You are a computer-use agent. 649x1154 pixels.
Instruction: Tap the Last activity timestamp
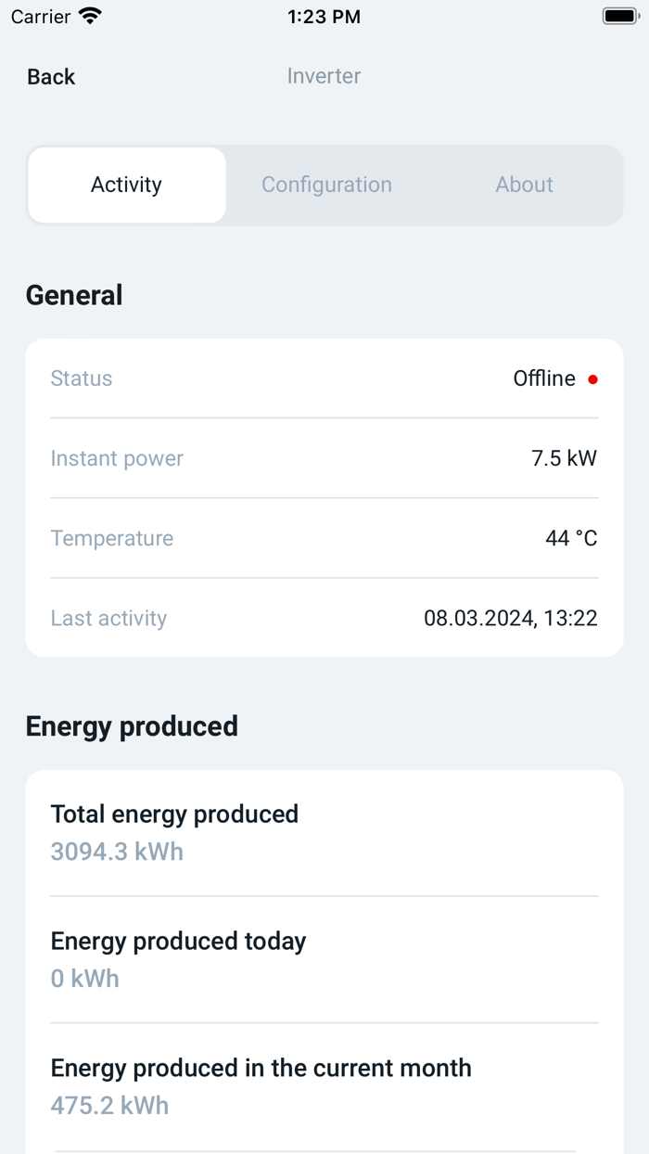coord(510,618)
